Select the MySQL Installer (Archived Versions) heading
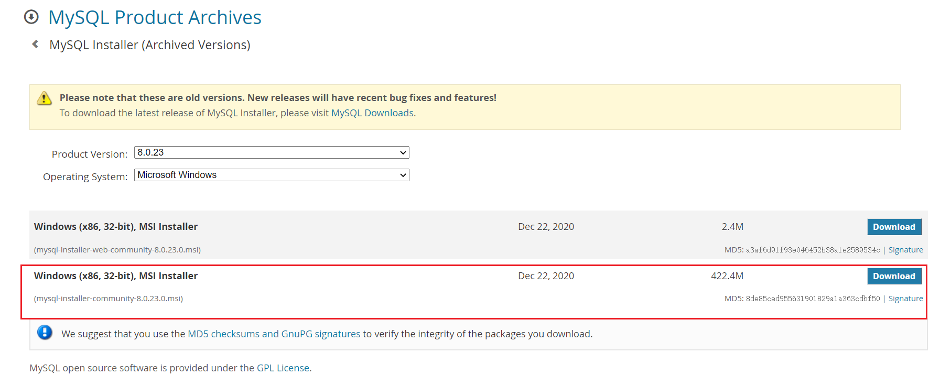This screenshot has height=386, width=951. click(150, 45)
